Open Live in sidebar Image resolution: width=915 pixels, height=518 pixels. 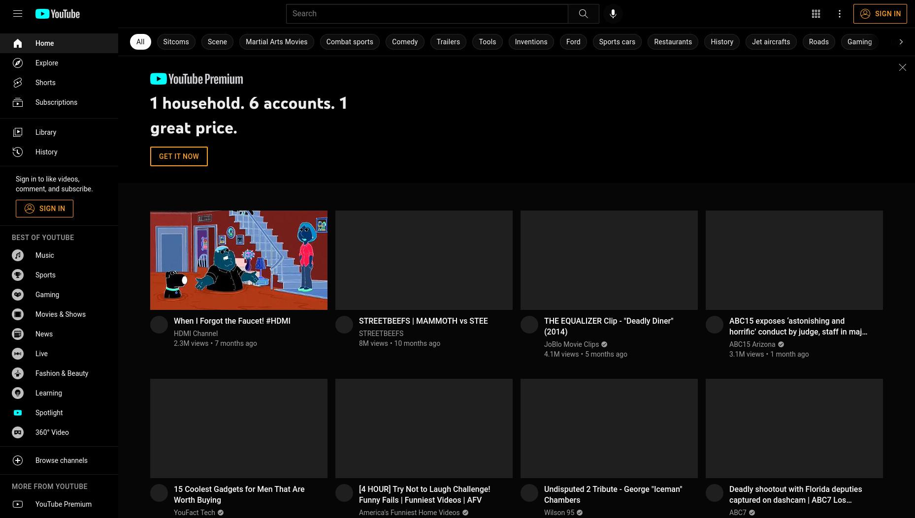[x=59, y=354]
